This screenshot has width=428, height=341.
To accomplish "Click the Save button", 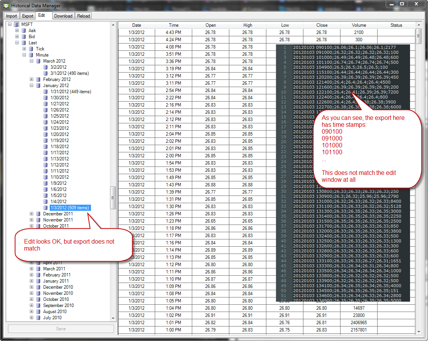I will pos(61,329).
